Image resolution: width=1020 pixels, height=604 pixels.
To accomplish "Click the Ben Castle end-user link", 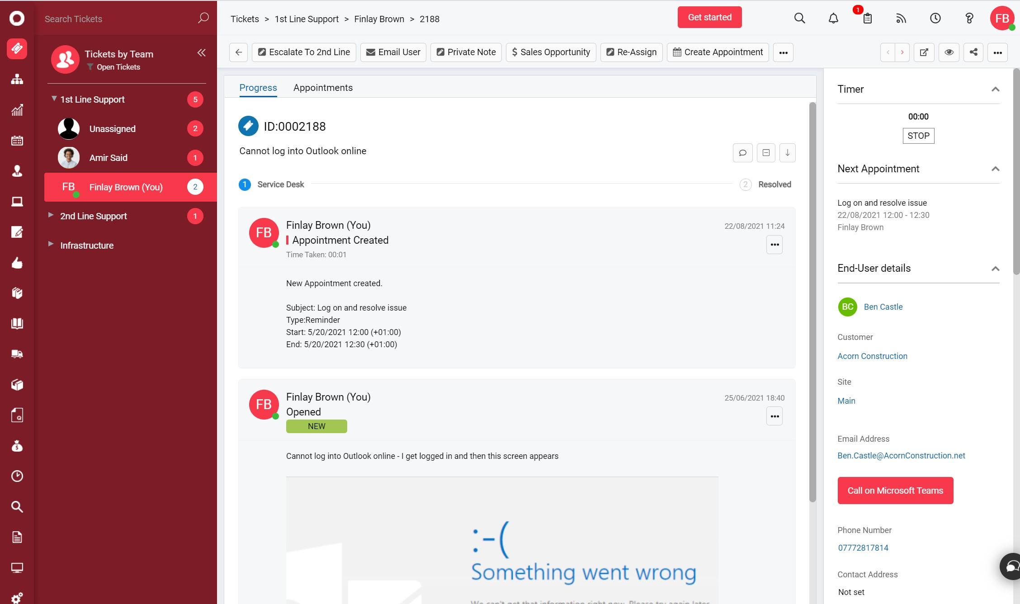I will [883, 307].
